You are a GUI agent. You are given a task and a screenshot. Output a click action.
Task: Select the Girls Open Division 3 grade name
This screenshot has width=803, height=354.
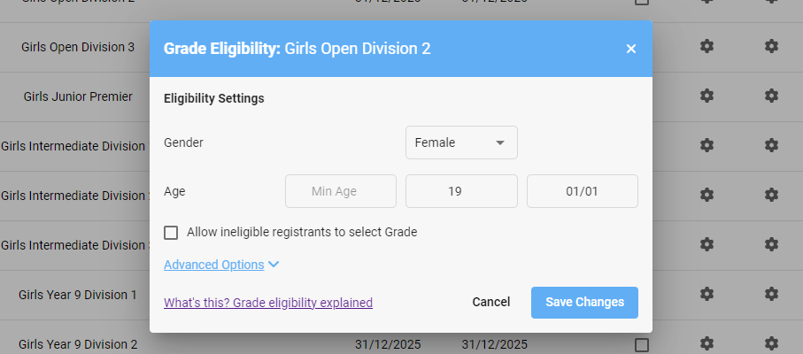[x=78, y=47]
